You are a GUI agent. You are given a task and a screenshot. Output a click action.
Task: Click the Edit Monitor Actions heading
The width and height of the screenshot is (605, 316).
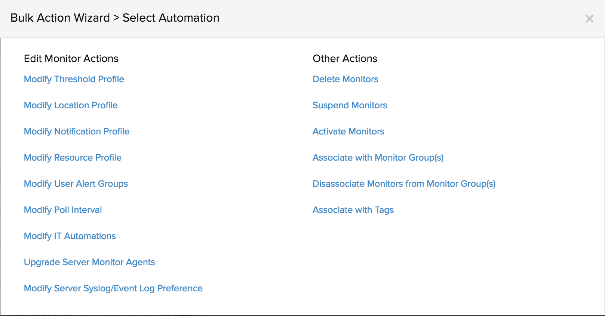(71, 59)
